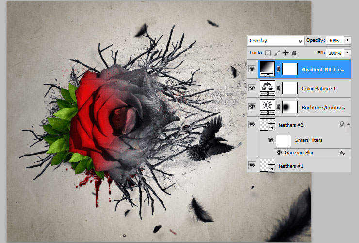
Task: Select the Brightness/Contrast layer mask thumbnail
Action: (x=290, y=106)
